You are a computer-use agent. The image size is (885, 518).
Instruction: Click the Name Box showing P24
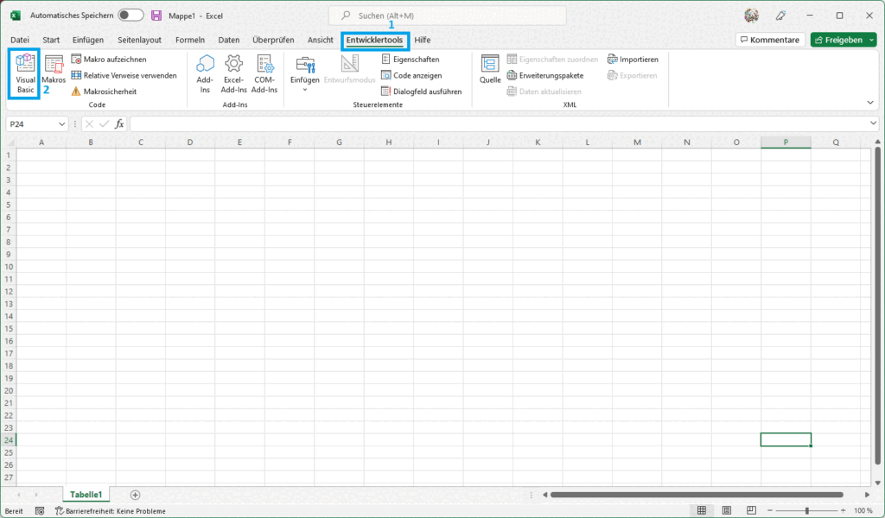click(32, 124)
